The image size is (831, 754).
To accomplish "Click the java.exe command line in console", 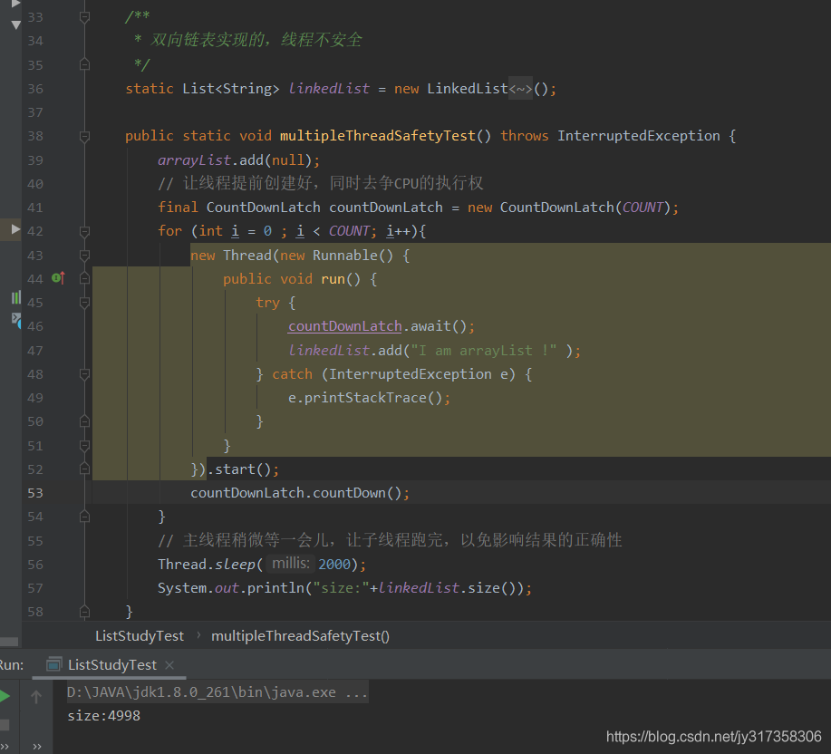I will [x=217, y=692].
